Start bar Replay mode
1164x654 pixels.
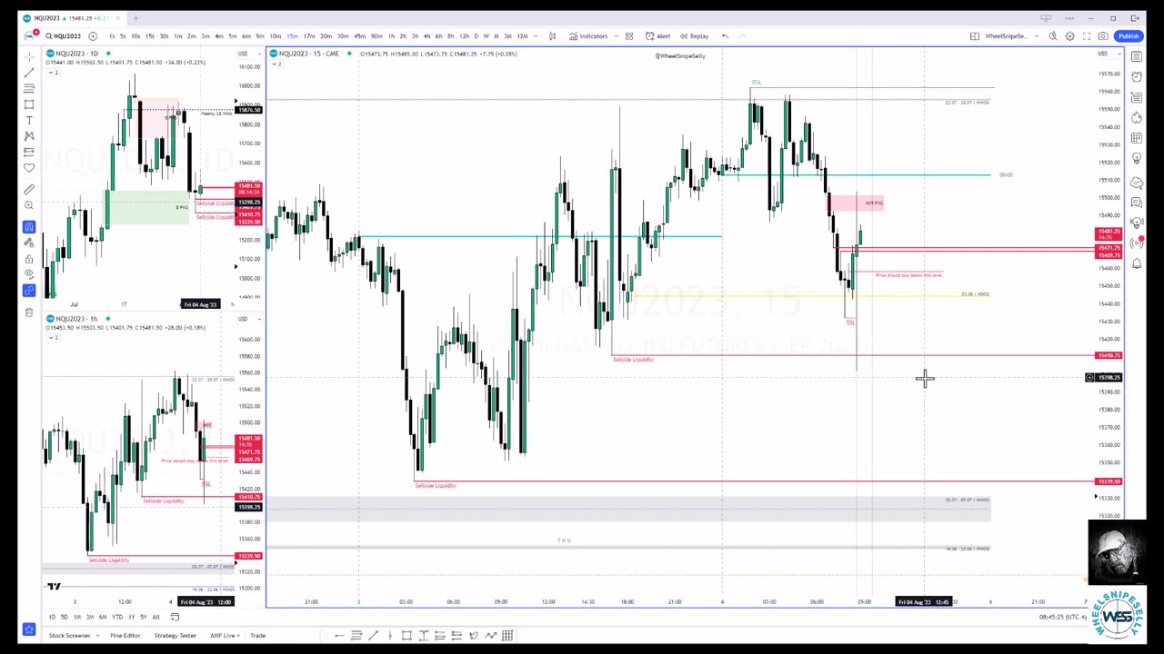click(x=695, y=36)
